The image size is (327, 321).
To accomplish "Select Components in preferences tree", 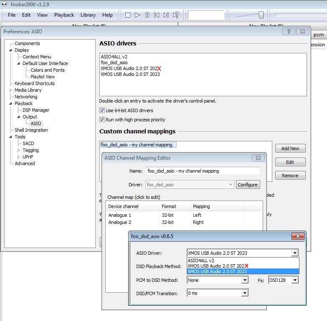I will 27,43.
